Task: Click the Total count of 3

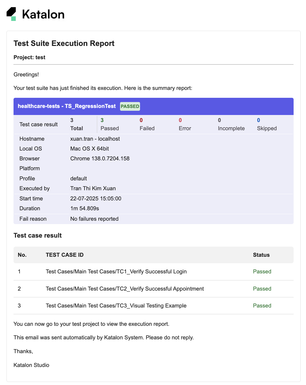Action: [x=72, y=120]
